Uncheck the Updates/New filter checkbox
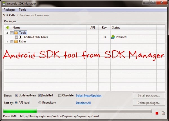The height and width of the screenshot is (121, 169). point(16,95)
